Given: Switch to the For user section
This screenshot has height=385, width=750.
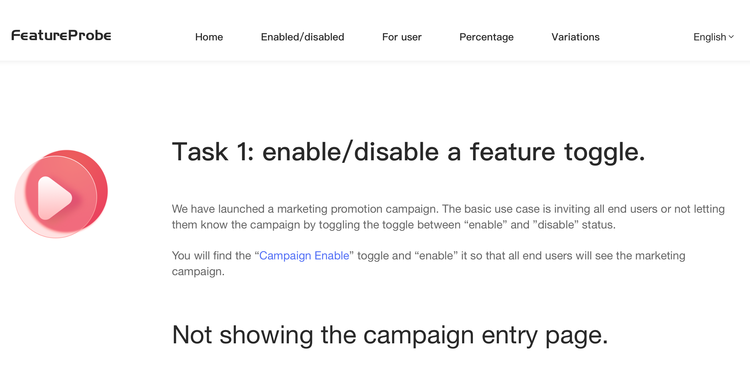Looking at the screenshot, I should 401,37.
